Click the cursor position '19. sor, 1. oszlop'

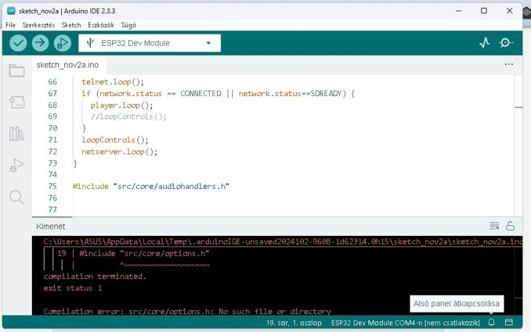coord(294,323)
